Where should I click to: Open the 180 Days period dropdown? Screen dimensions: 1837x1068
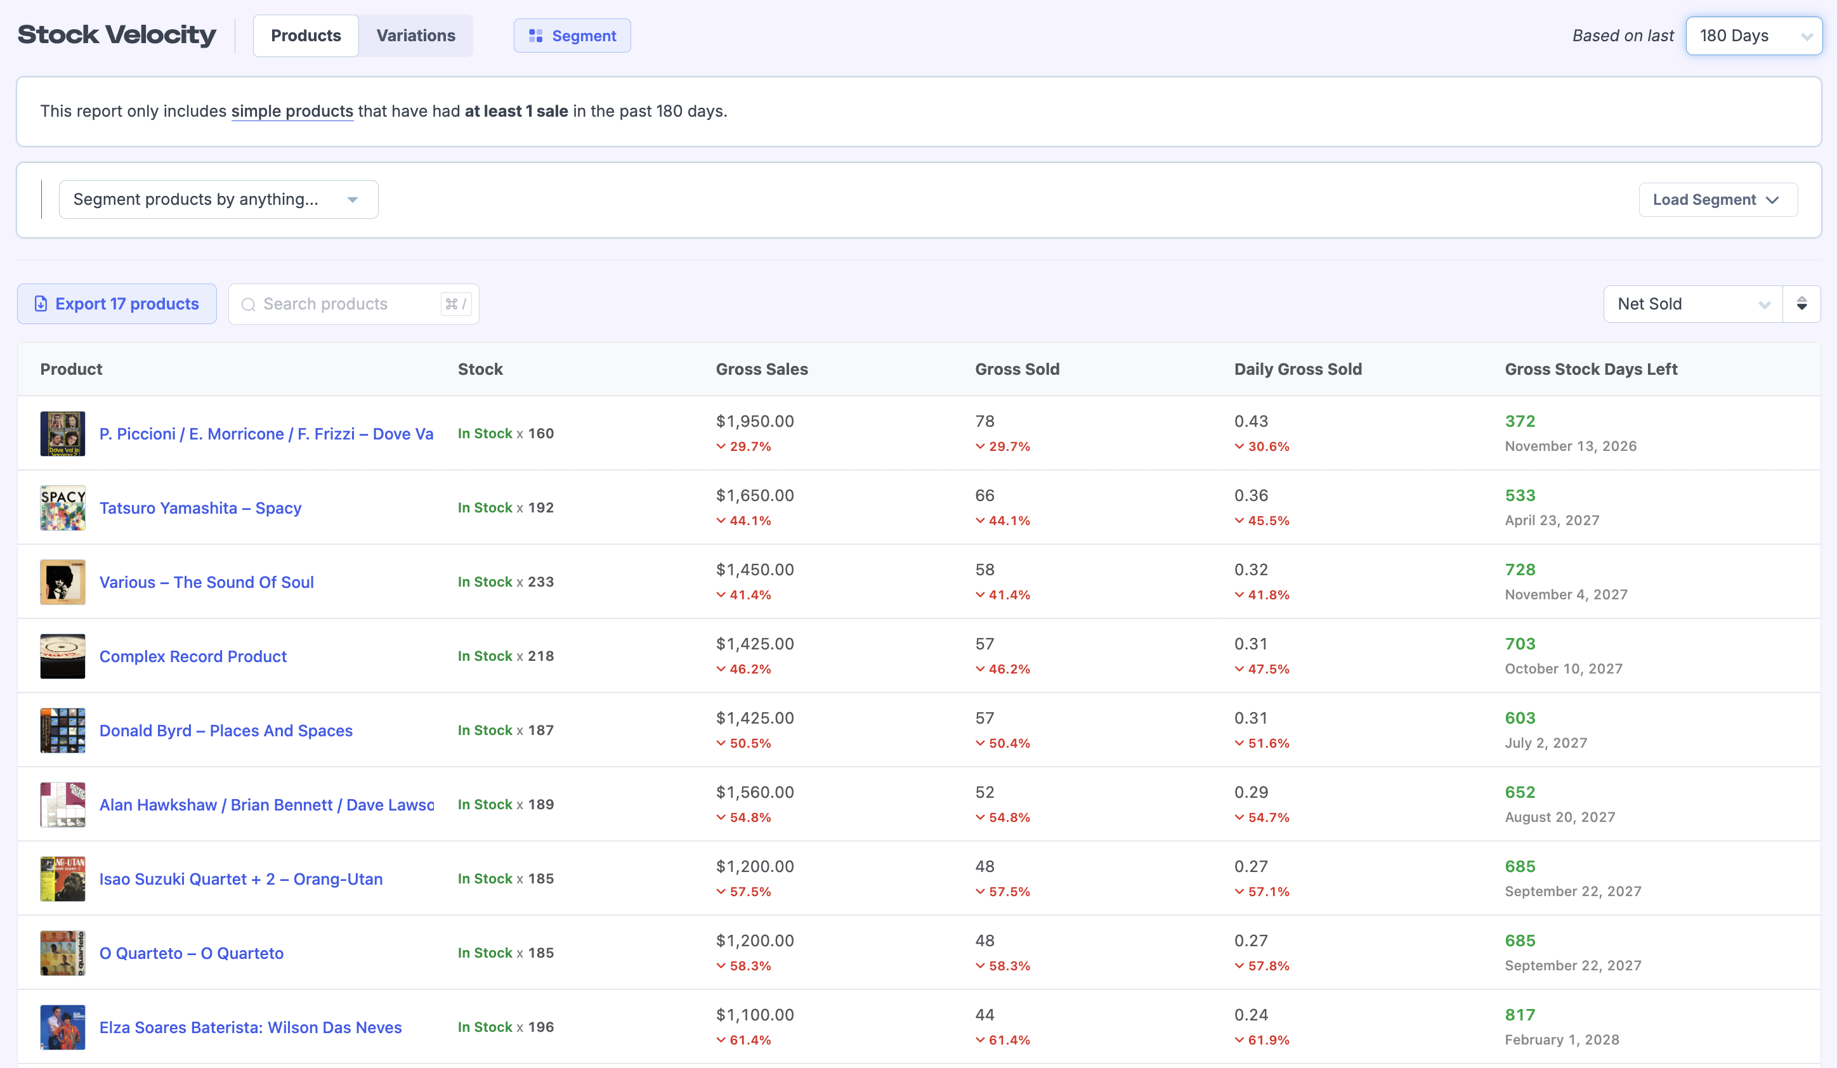point(1753,36)
